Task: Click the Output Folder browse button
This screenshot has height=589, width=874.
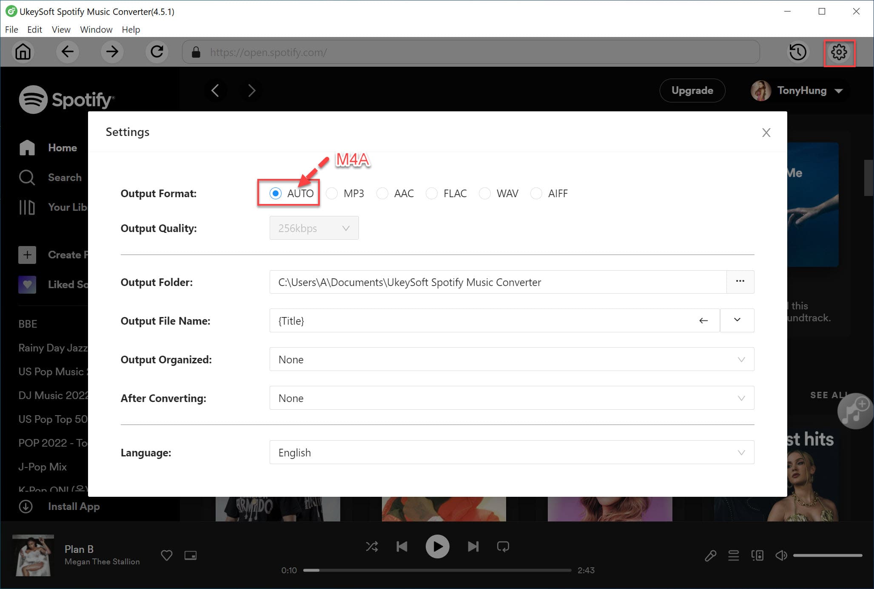Action: tap(740, 281)
